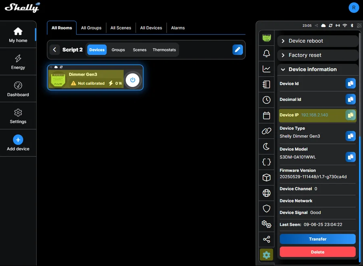This screenshot has height=266, width=363.
Task: Select highlighted device settings gear icon
Action: click(x=267, y=255)
